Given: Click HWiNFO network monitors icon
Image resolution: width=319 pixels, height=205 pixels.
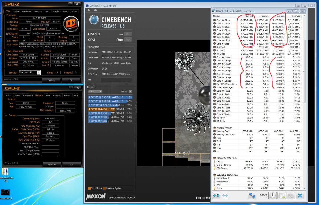Looking at the screenshot, I should pos(252,196).
